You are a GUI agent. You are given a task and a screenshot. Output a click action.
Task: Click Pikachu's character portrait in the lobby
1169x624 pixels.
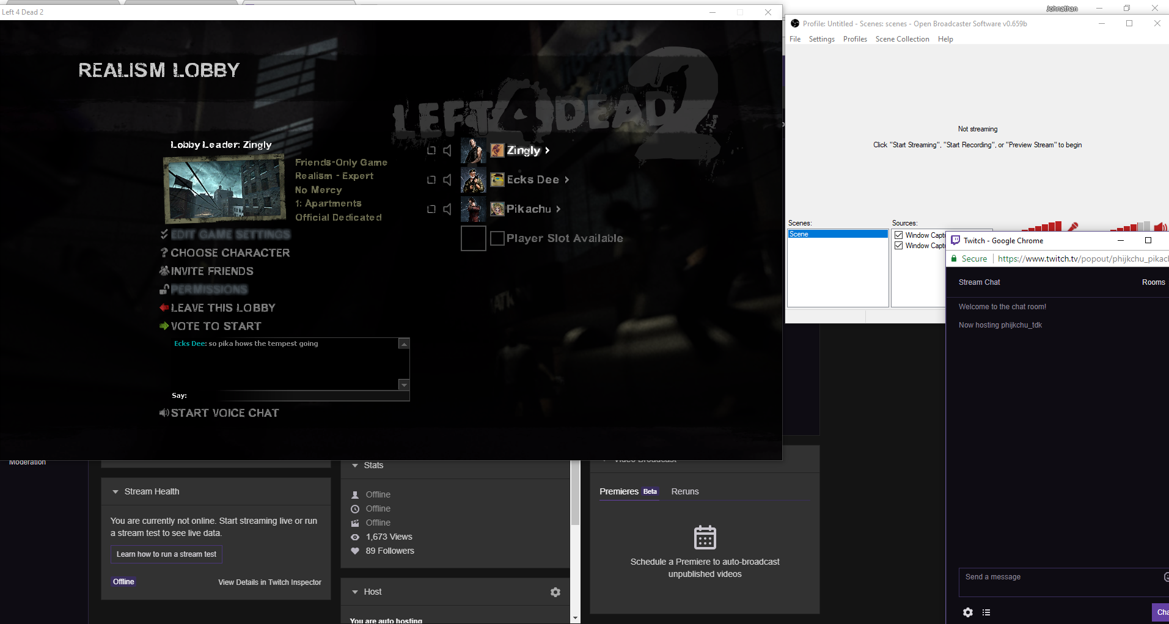click(473, 209)
